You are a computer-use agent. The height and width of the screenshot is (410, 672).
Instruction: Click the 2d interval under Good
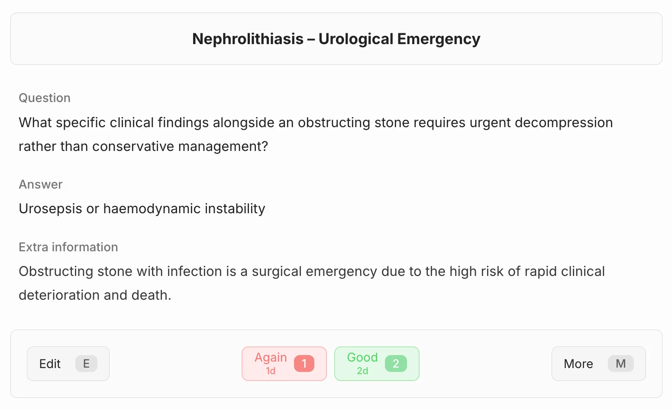[362, 371]
